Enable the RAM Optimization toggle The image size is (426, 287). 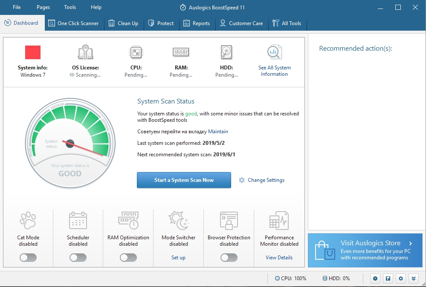click(x=128, y=258)
